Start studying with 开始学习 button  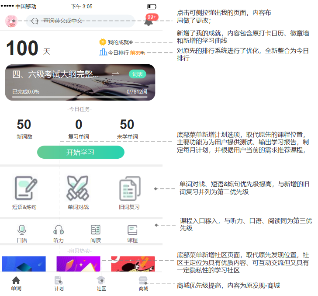[81, 152]
